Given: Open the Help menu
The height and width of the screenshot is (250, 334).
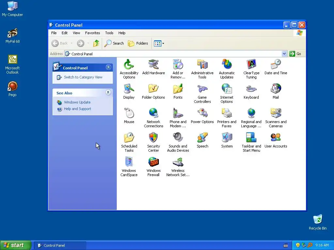Looking at the screenshot, I should (122, 33).
